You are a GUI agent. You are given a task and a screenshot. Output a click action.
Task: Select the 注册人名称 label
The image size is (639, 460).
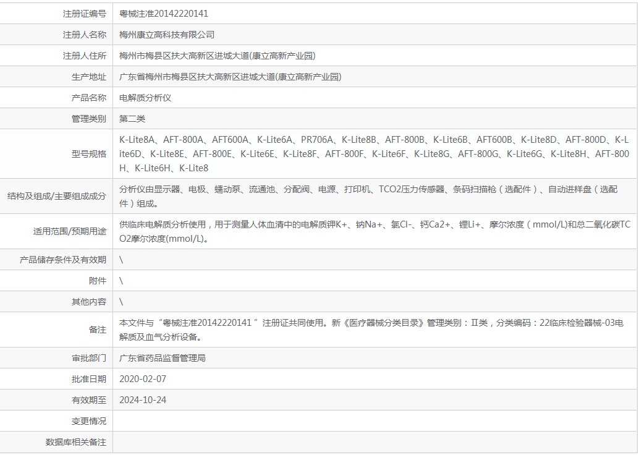[85, 35]
